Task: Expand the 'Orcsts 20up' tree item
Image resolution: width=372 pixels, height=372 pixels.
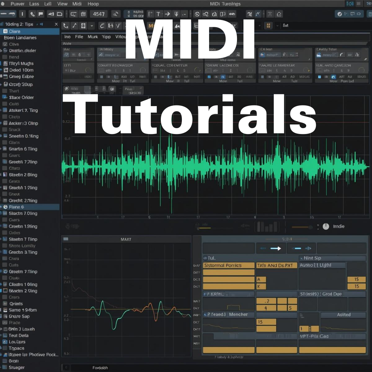Action: tap(1, 85)
